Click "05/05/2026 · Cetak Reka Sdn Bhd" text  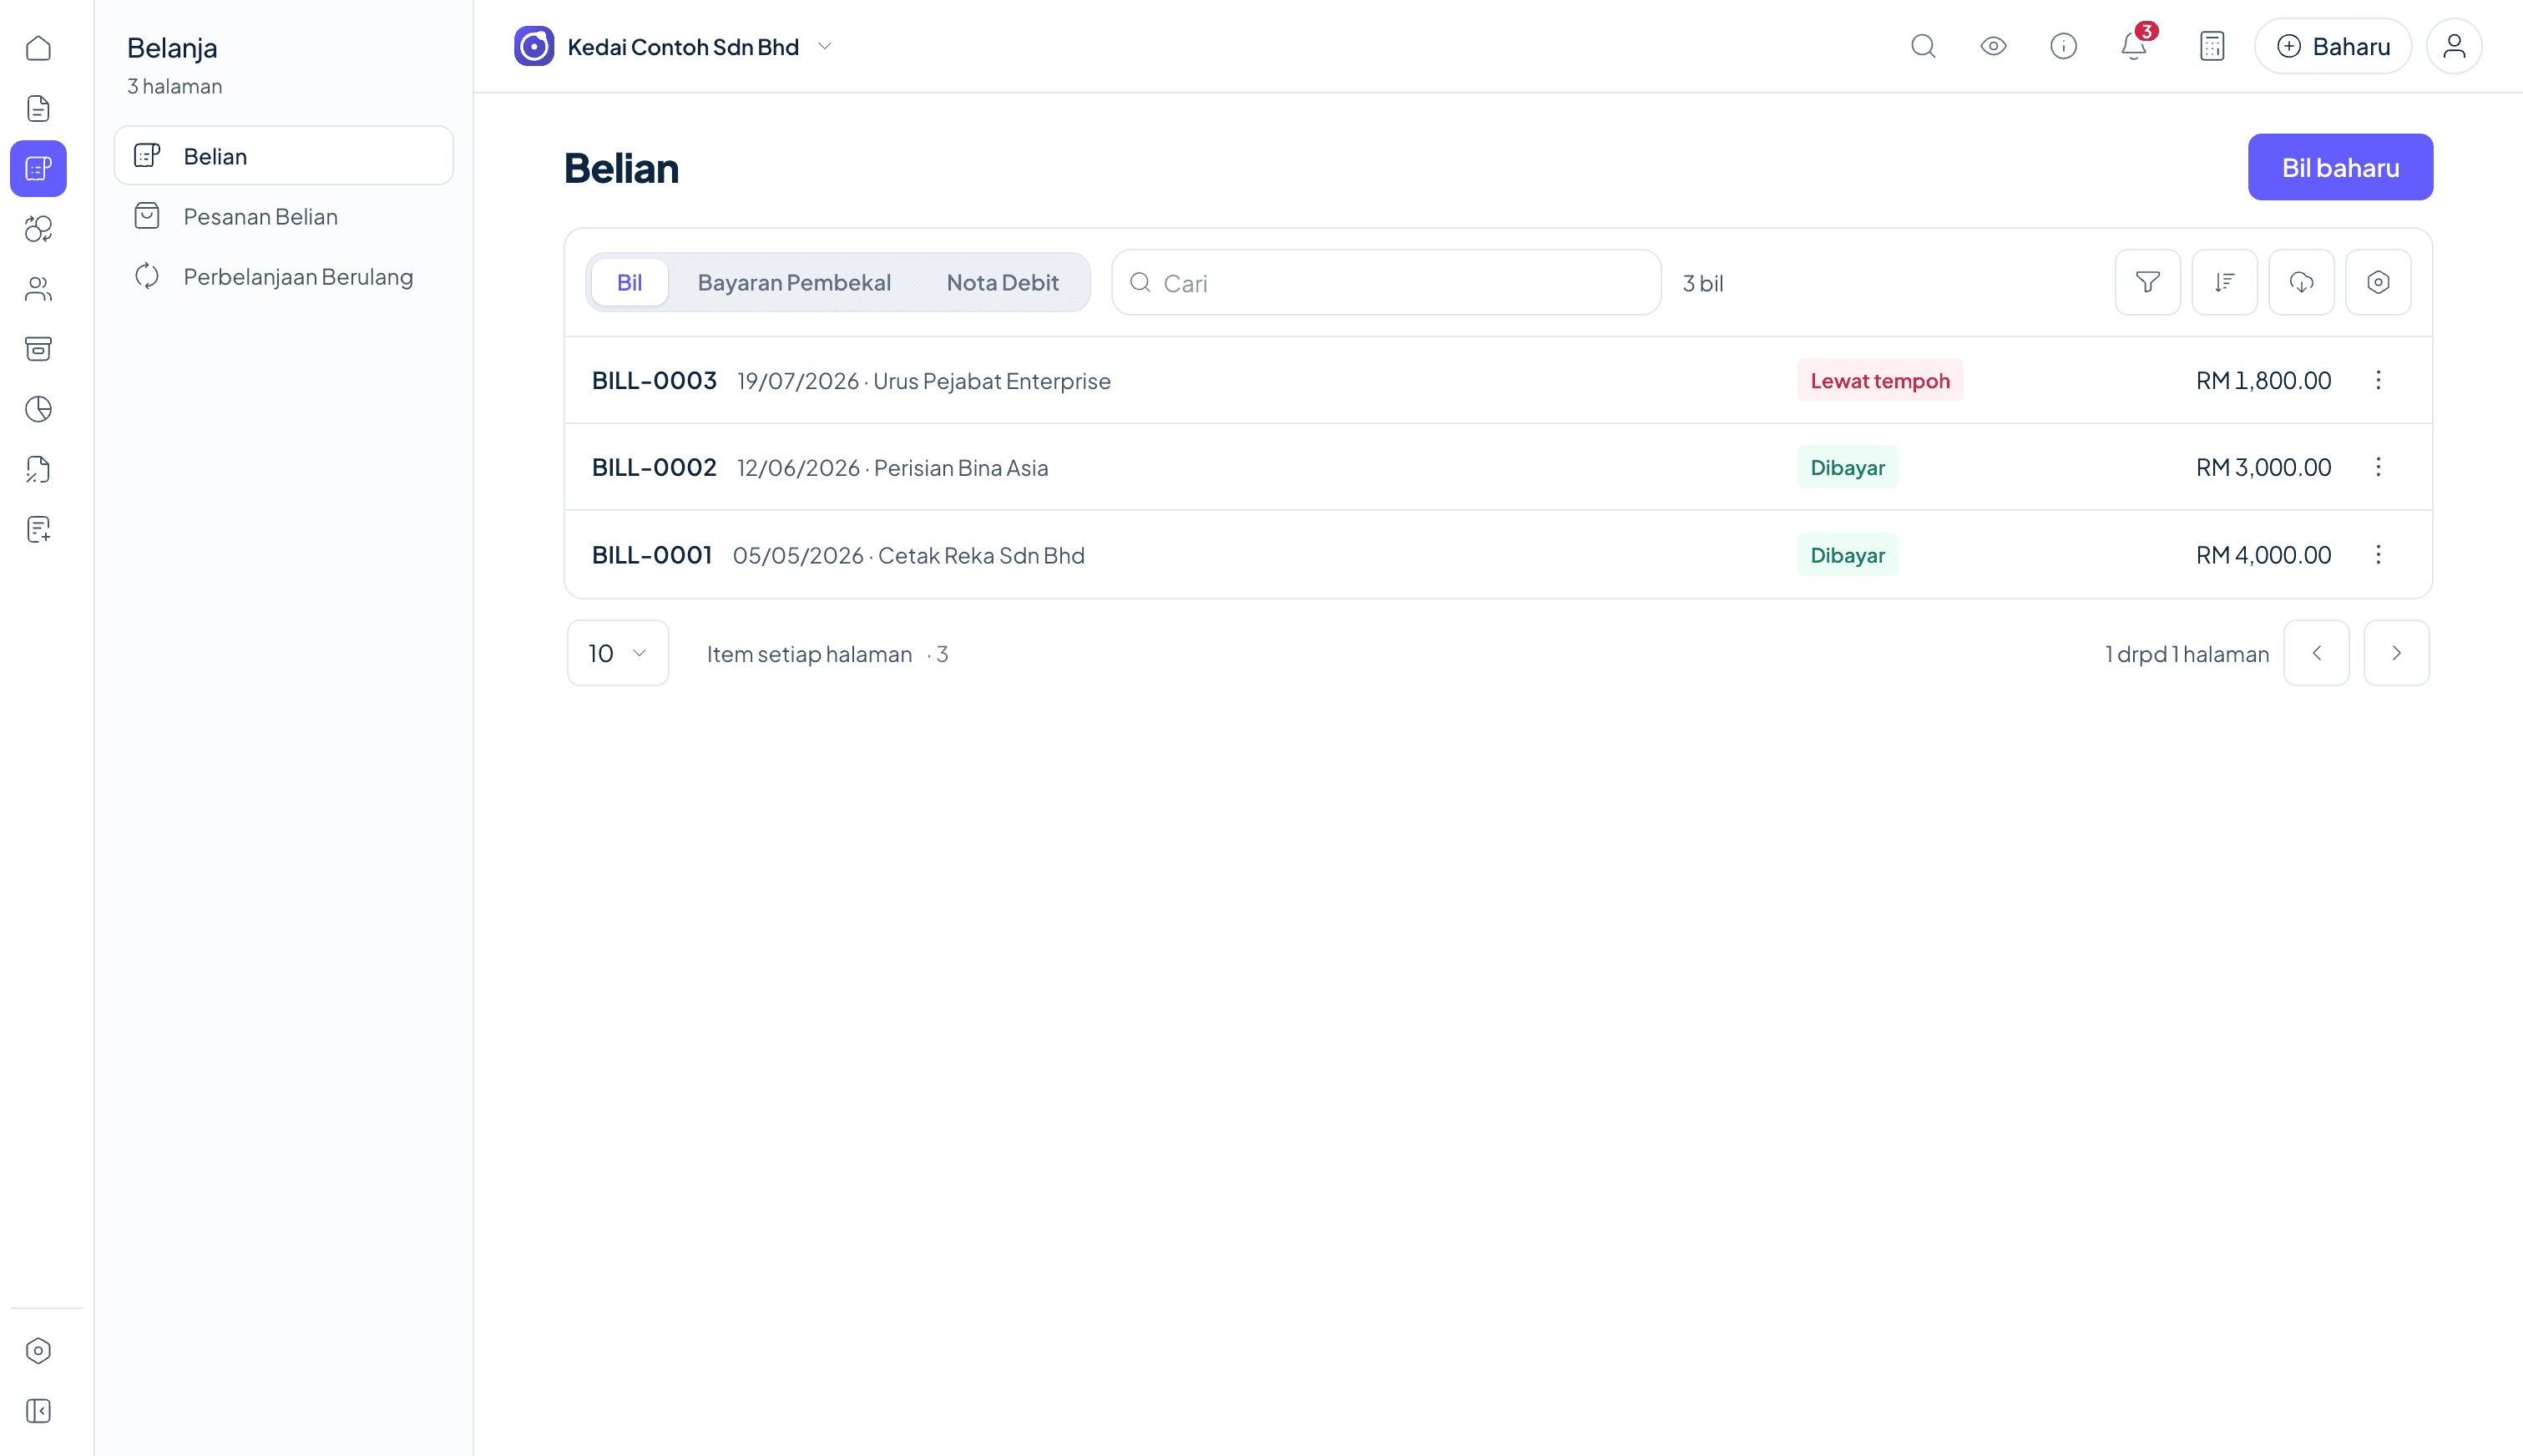coord(908,555)
